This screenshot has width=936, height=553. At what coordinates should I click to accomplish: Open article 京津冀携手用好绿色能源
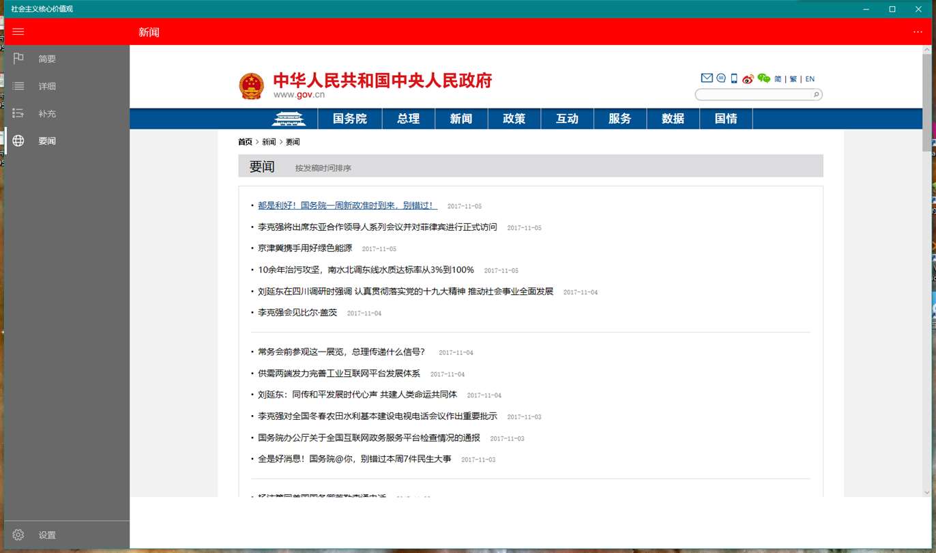pyautogui.click(x=305, y=248)
